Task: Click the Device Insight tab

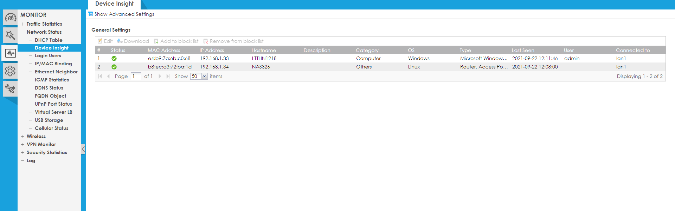Action: (114, 4)
